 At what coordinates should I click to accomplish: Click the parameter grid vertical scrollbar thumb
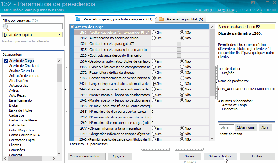212,63
